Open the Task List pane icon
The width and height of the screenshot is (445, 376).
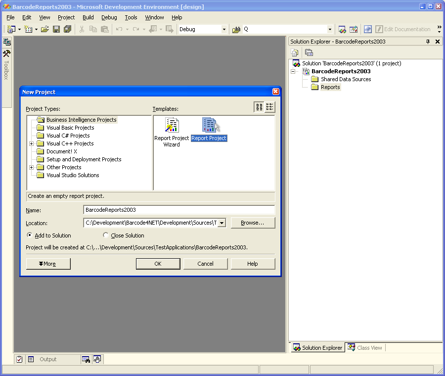pos(19,359)
